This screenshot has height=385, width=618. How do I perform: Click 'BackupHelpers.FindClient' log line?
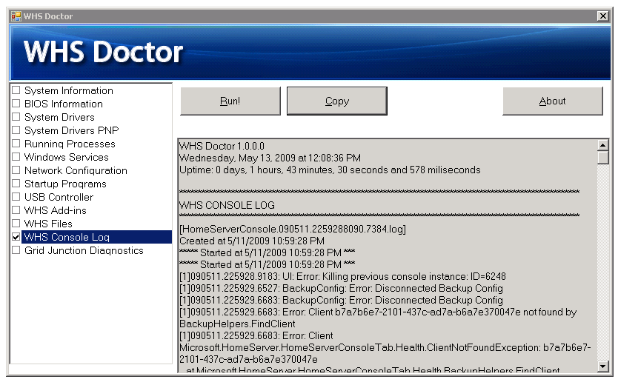pos(237,324)
